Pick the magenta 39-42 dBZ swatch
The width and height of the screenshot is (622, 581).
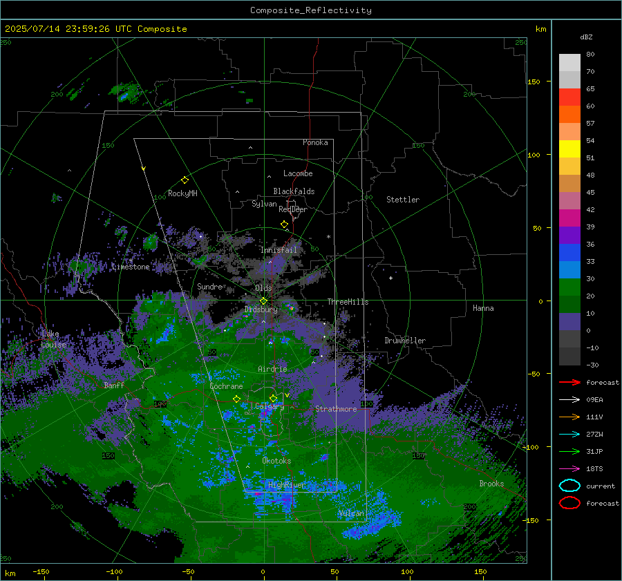pyautogui.click(x=569, y=218)
